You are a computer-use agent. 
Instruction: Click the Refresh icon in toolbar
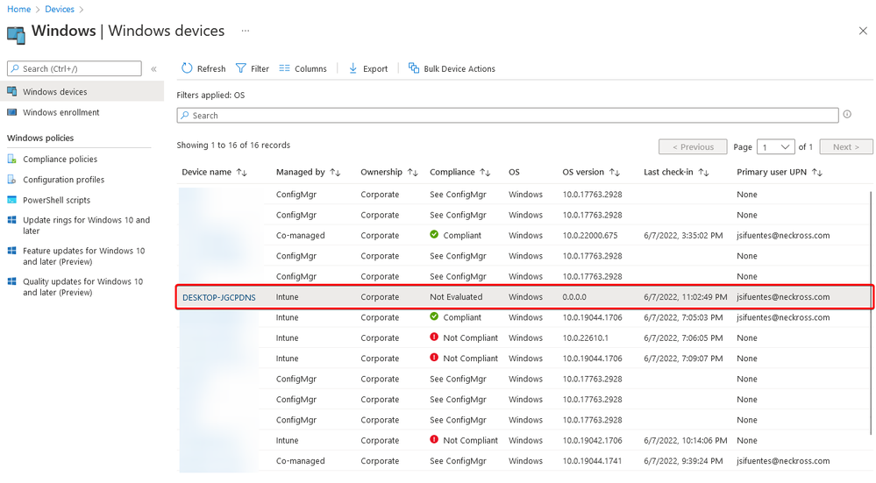(187, 68)
